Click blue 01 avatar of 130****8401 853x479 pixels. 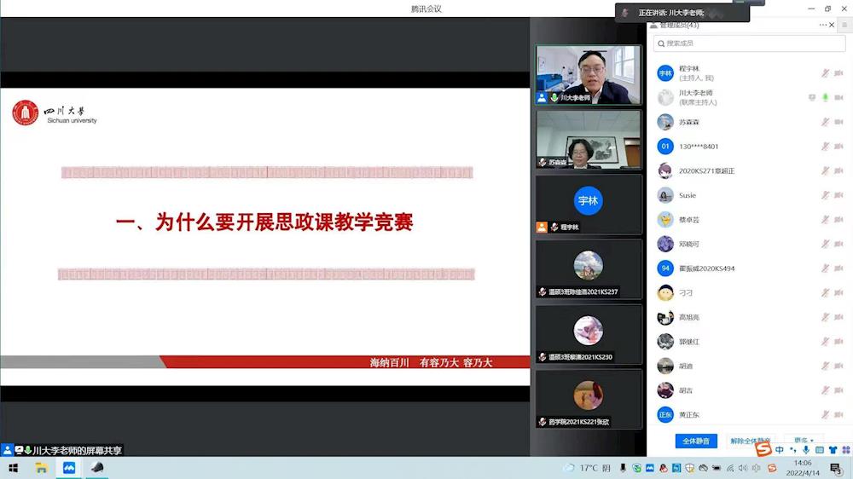point(665,147)
